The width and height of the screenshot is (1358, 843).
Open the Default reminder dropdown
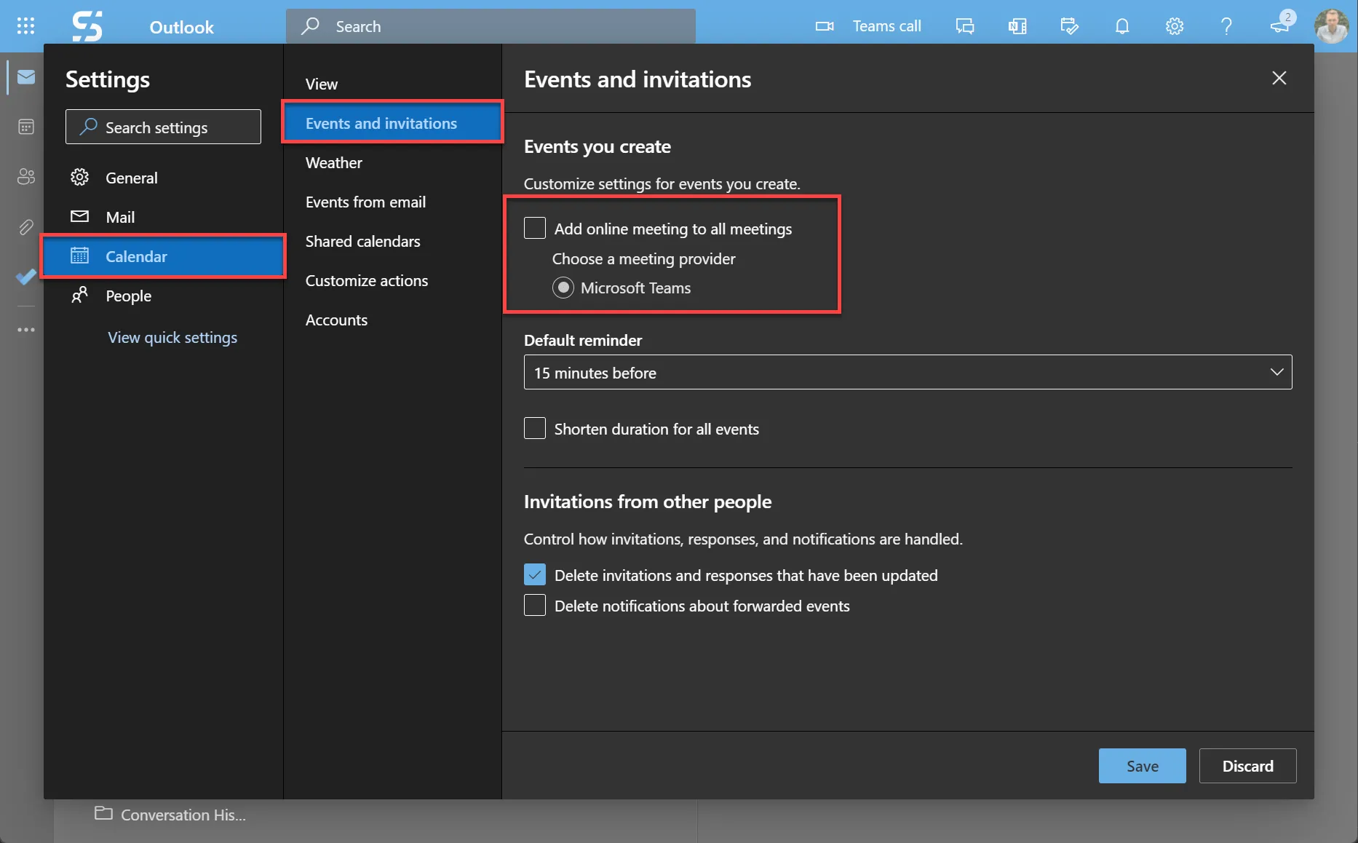[908, 372]
